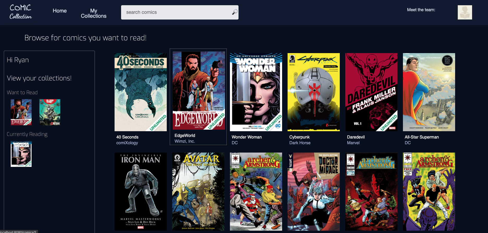Screen dimensions: 488x233
Task: Open the red-background Archer & Armstrong cover
Action: [x=371, y=192]
